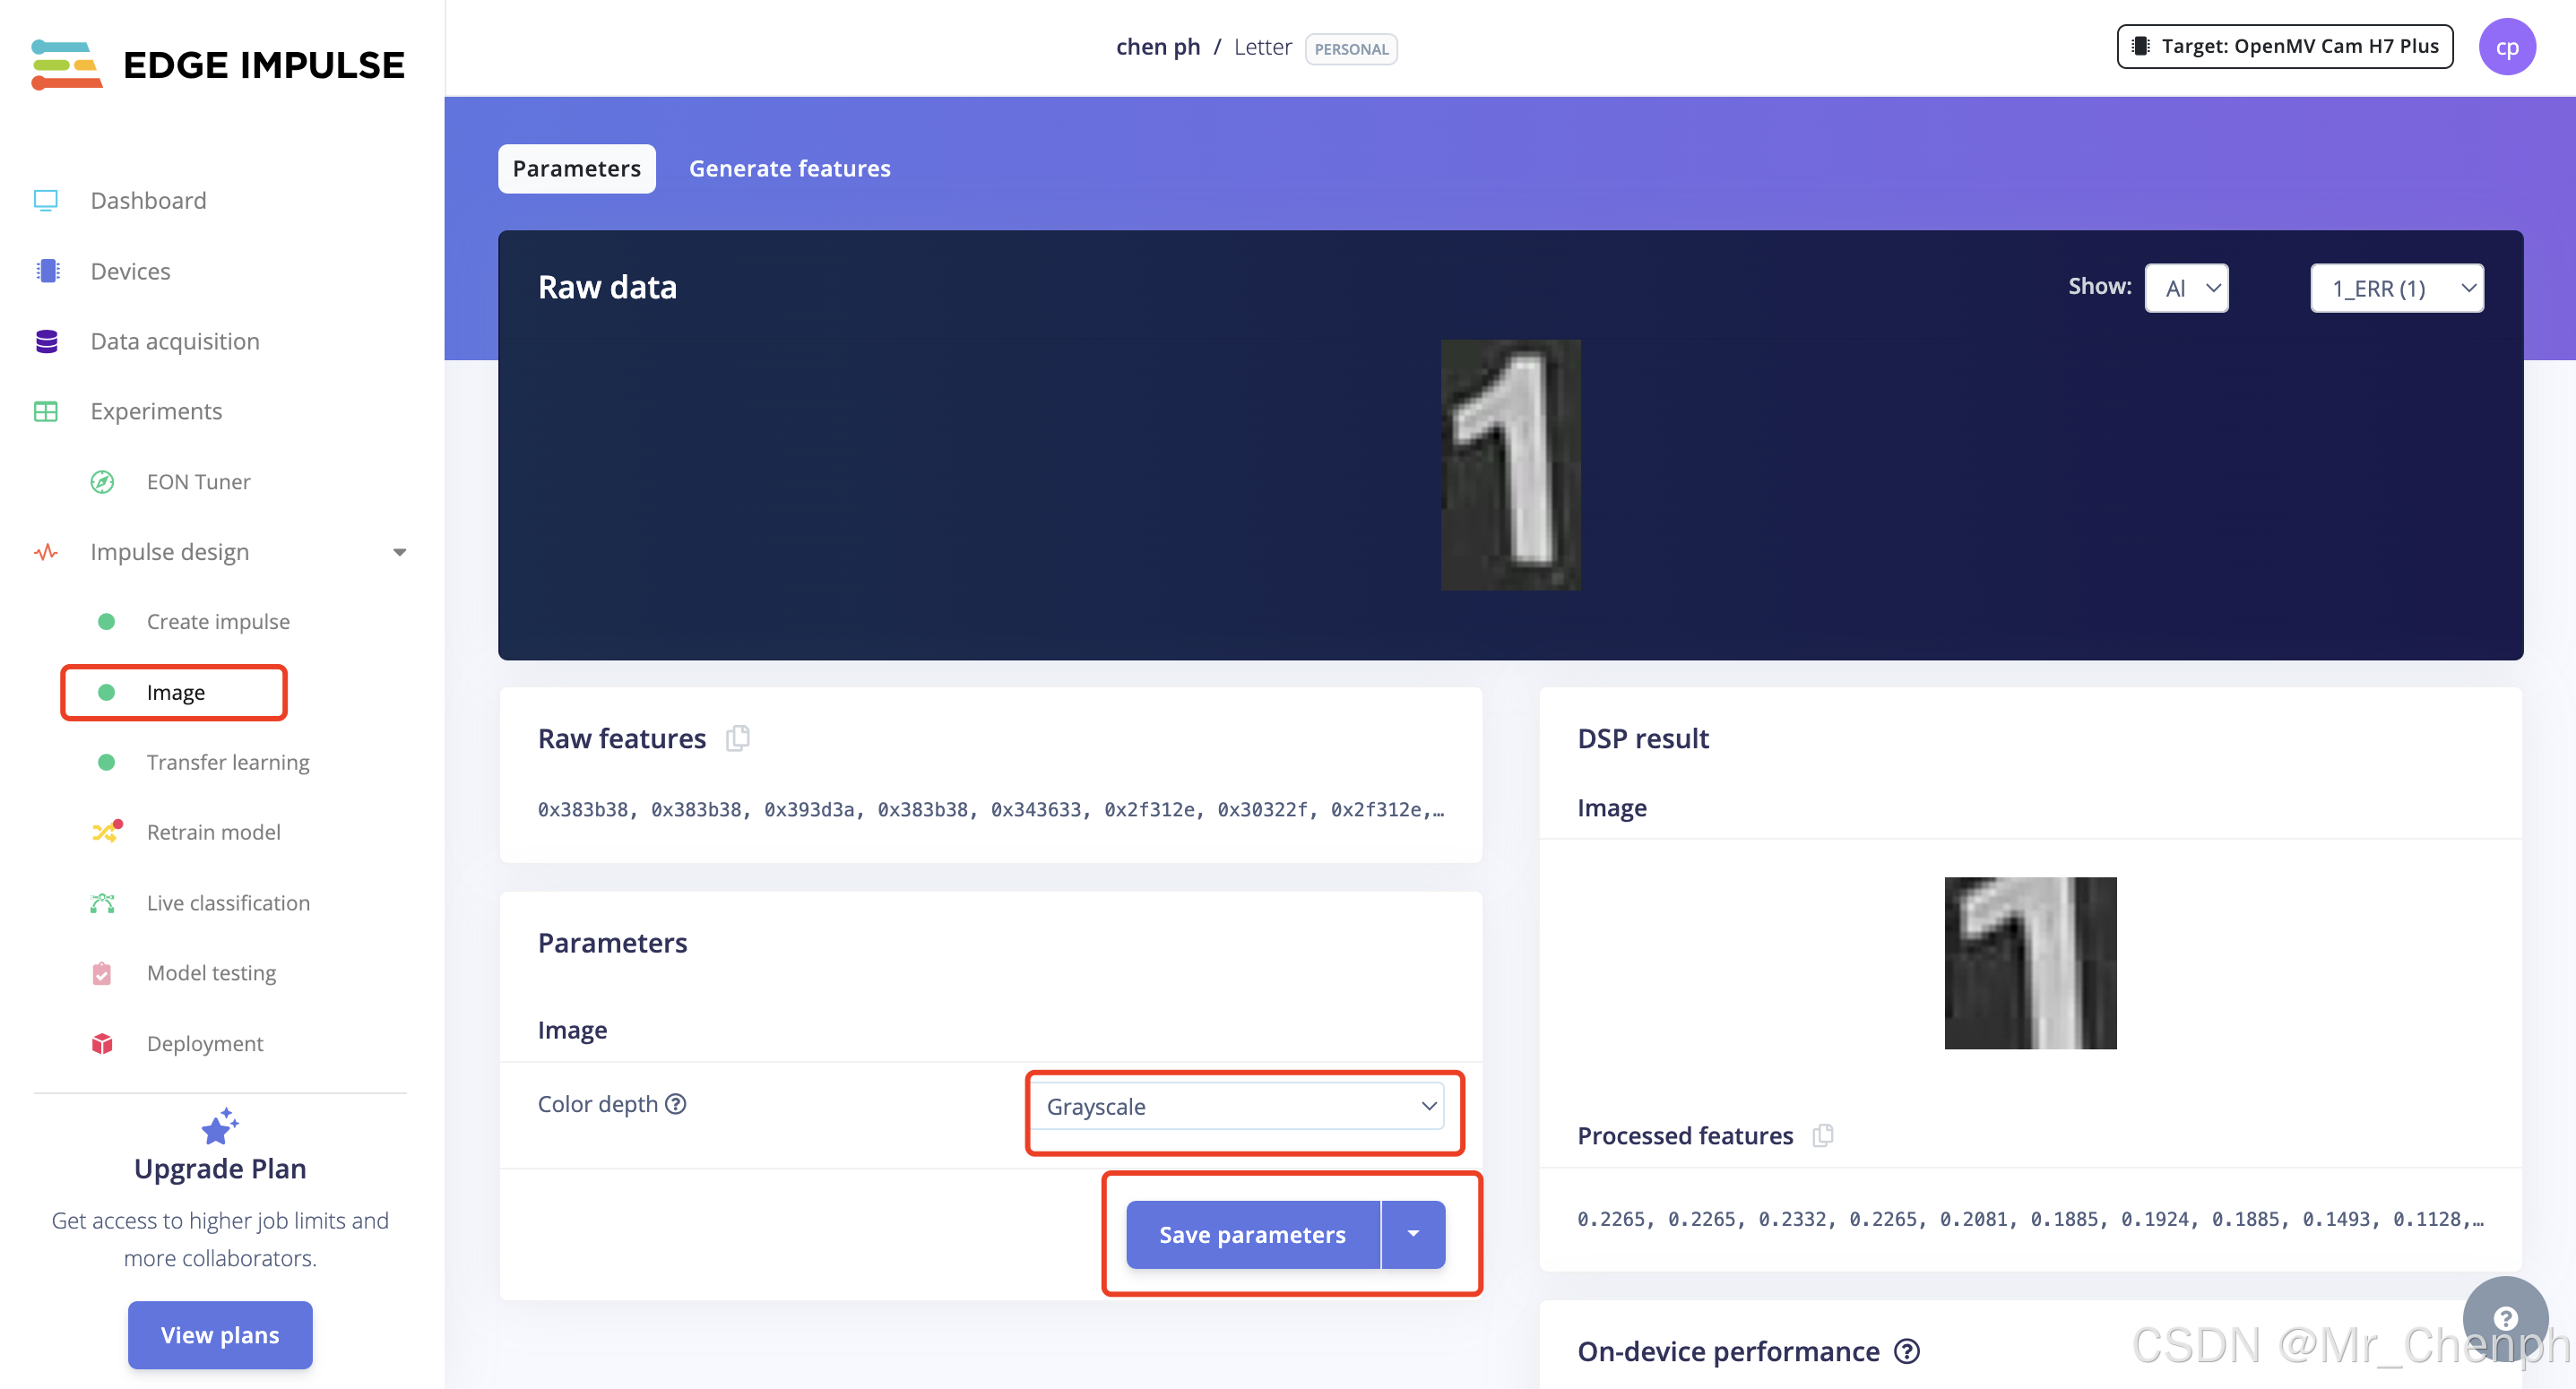The height and width of the screenshot is (1389, 2576).
Task: Expand the 1_ERR (1) sample selector
Action: pyautogui.click(x=2396, y=289)
